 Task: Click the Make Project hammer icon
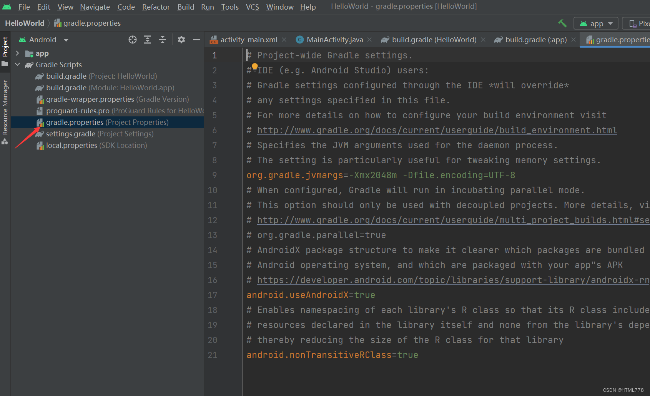(x=562, y=23)
